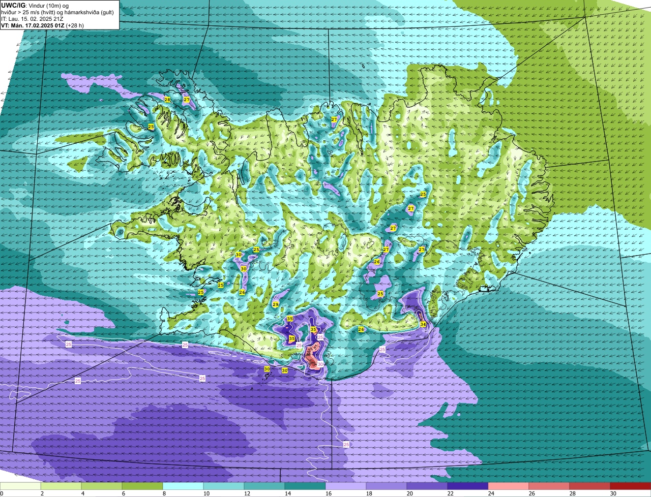Click the 'UWC/IG' title in the info box
Viewport: 651px width, 497px height.
click(13, 5)
